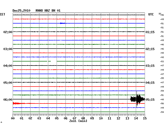The width and height of the screenshot is (165, 125).
Task: Click the 00 minute axis tick label
Action: click(13, 118)
